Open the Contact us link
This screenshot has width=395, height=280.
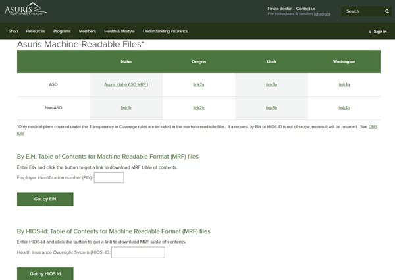click(305, 9)
